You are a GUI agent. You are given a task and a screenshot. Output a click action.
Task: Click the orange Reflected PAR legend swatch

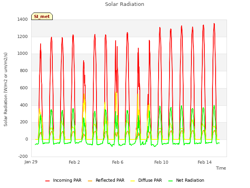(x=90, y=181)
